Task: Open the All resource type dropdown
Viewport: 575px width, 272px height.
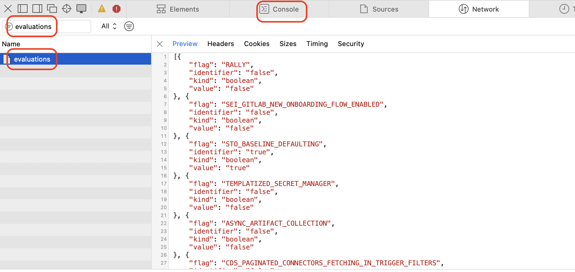Action: [x=109, y=26]
